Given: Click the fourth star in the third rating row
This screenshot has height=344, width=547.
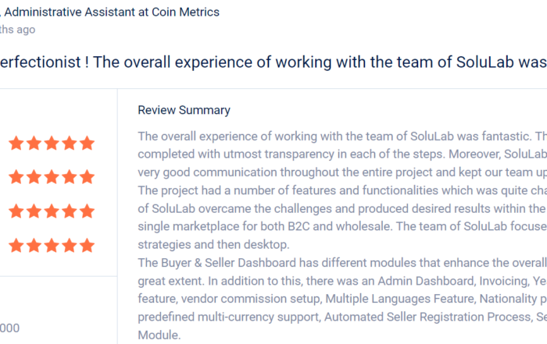Looking at the screenshot, I should (70, 211).
